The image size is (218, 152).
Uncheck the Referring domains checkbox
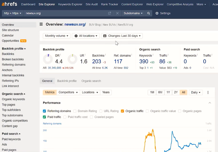click(x=45, y=111)
